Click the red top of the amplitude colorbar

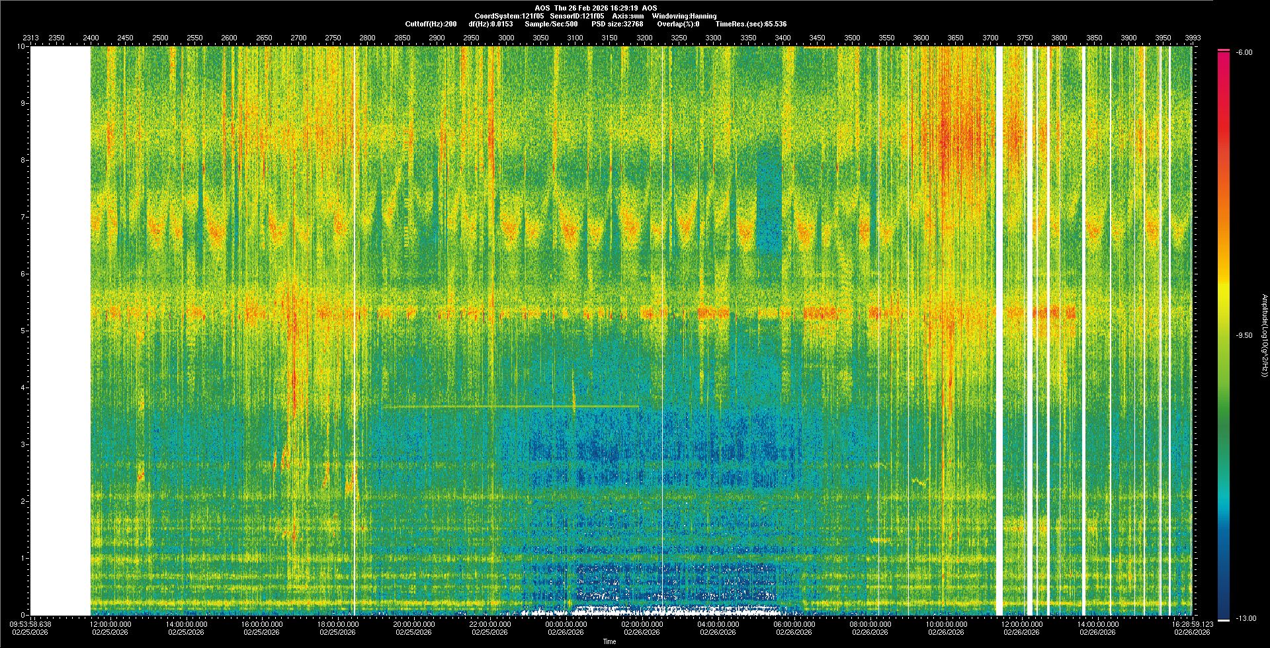tap(1223, 51)
